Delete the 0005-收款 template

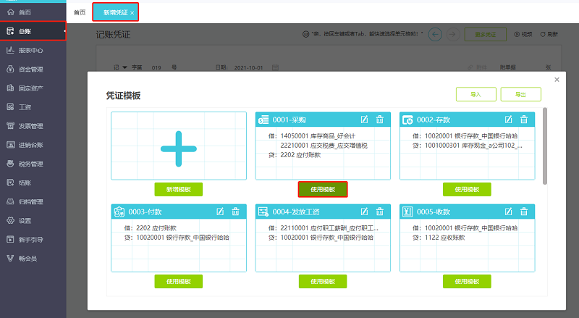coord(524,212)
